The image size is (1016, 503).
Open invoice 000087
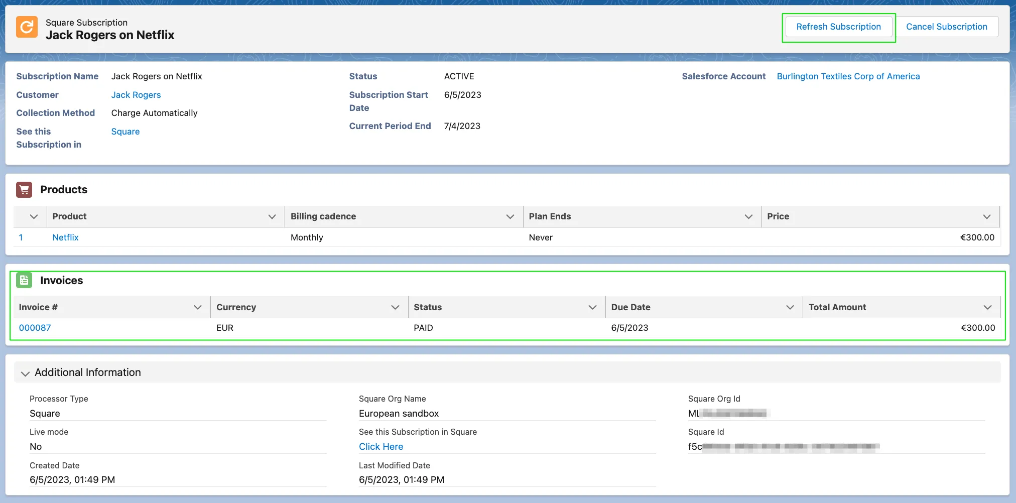tap(35, 328)
